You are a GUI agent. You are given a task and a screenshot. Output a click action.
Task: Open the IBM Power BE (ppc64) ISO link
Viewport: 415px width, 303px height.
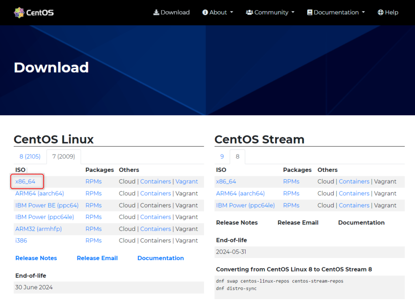tap(47, 205)
